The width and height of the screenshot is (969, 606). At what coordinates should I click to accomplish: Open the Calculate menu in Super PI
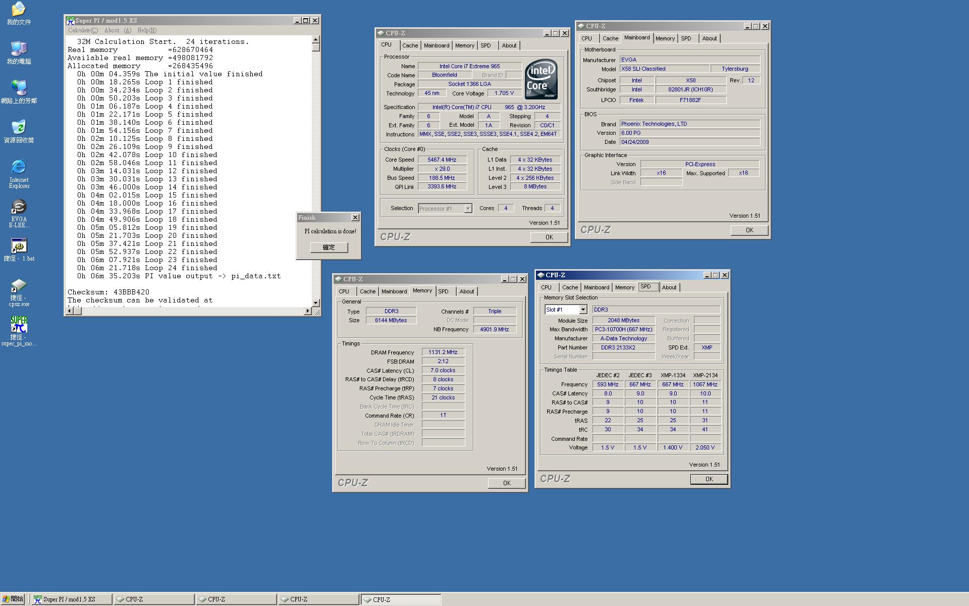click(x=83, y=30)
